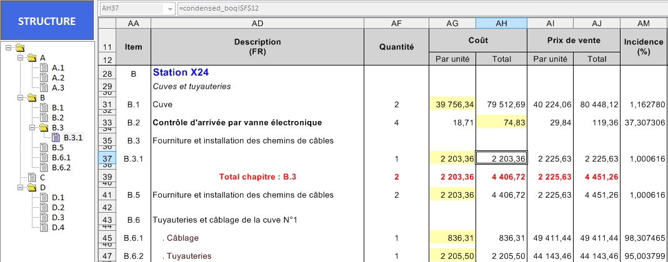668x262 pixels.
Task: Click the yellow cell 39 756,34
Action: [x=452, y=104]
